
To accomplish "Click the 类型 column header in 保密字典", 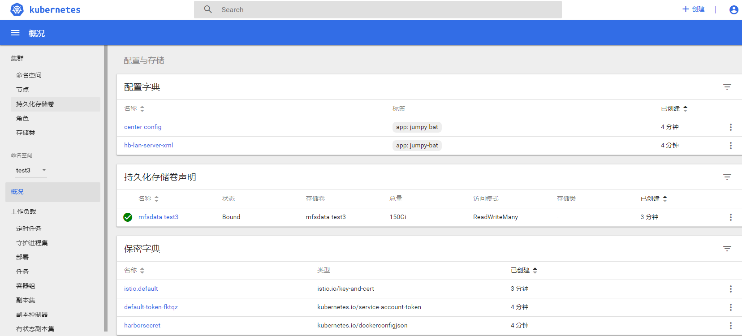I will pos(324,270).
